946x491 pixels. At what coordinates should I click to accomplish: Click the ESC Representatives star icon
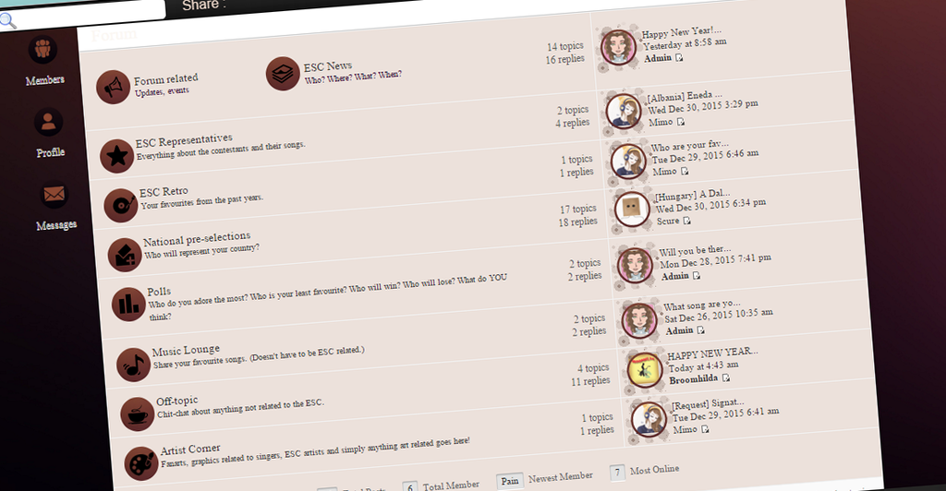(x=117, y=157)
